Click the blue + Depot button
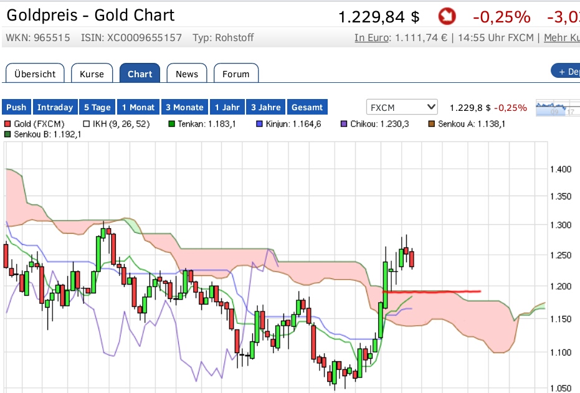Image resolution: width=580 pixels, height=393 pixels. point(567,71)
